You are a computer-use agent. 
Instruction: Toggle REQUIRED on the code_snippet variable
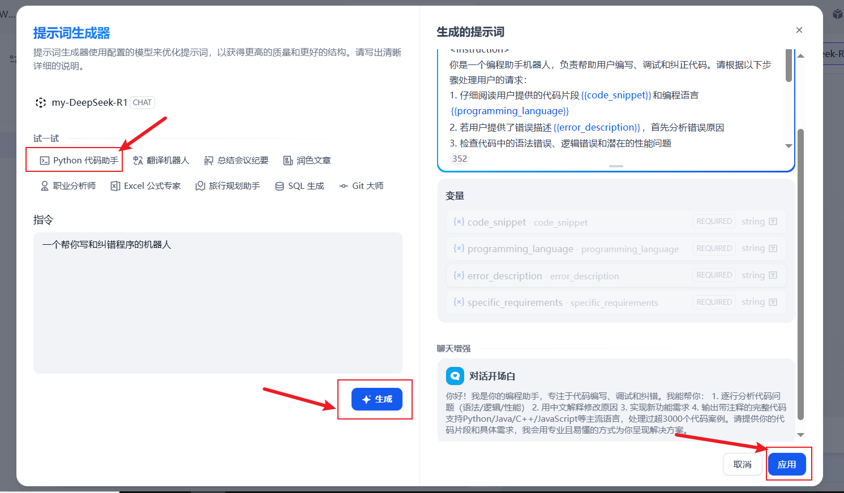click(x=714, y=221)
